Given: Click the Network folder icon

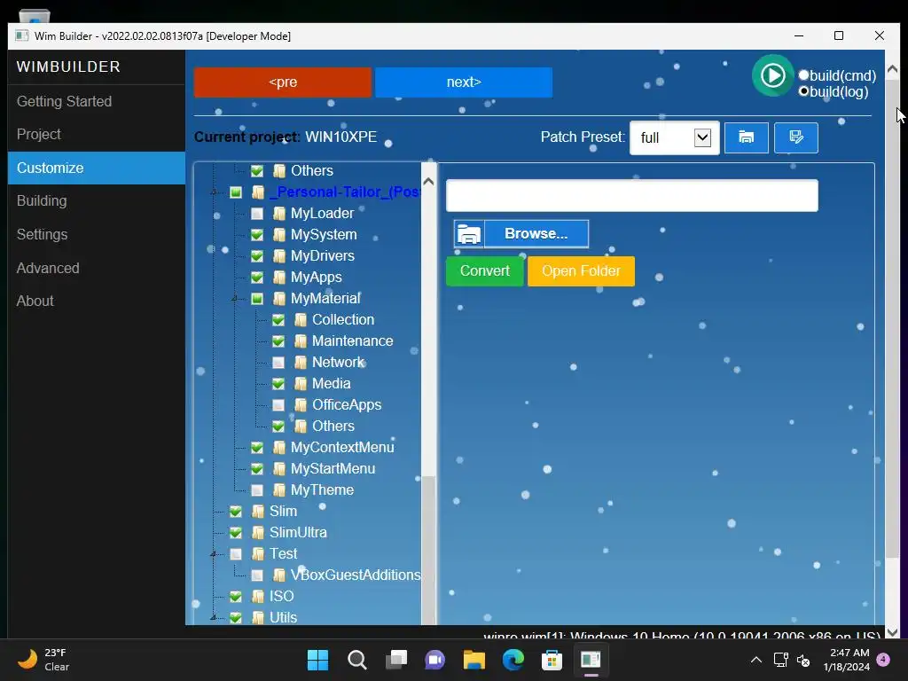Looking at the screenshot, I should [301, 363].
